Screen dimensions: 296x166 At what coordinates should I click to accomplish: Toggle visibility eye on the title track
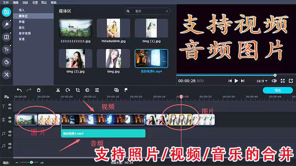(x=10, y=105)
